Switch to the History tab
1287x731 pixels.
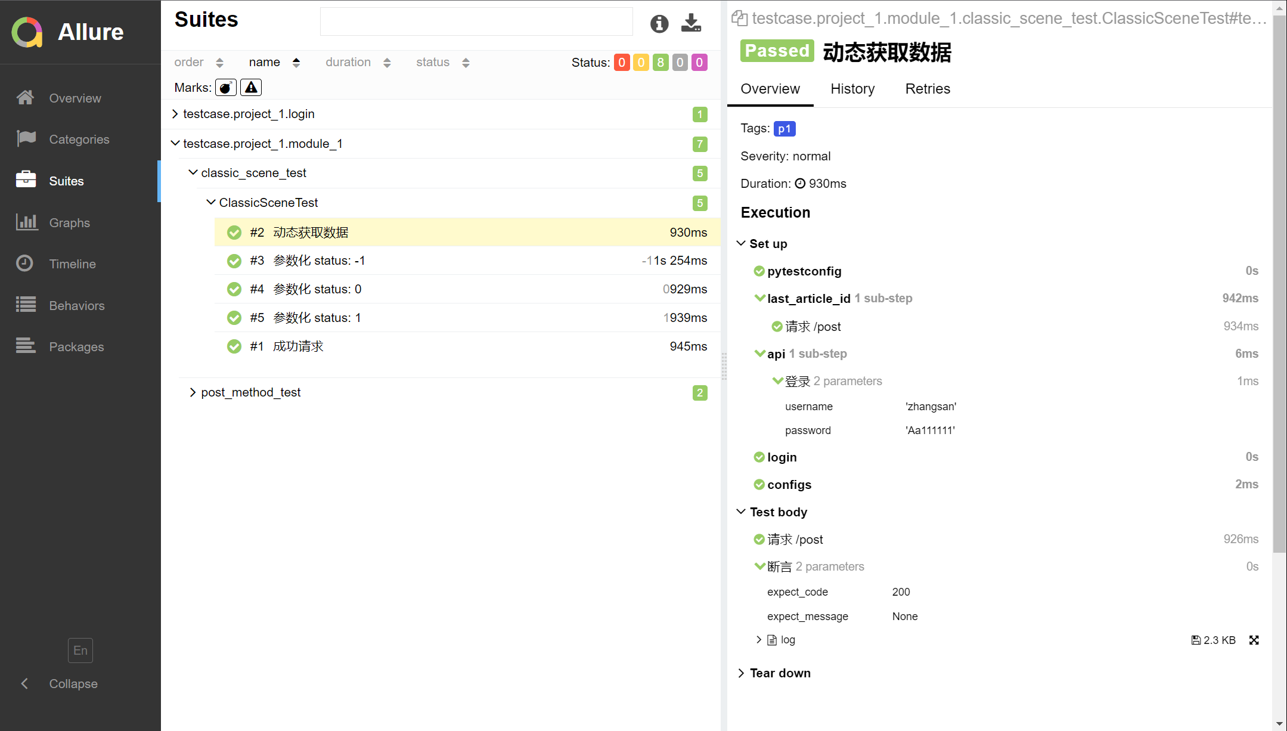coord(852,89)
